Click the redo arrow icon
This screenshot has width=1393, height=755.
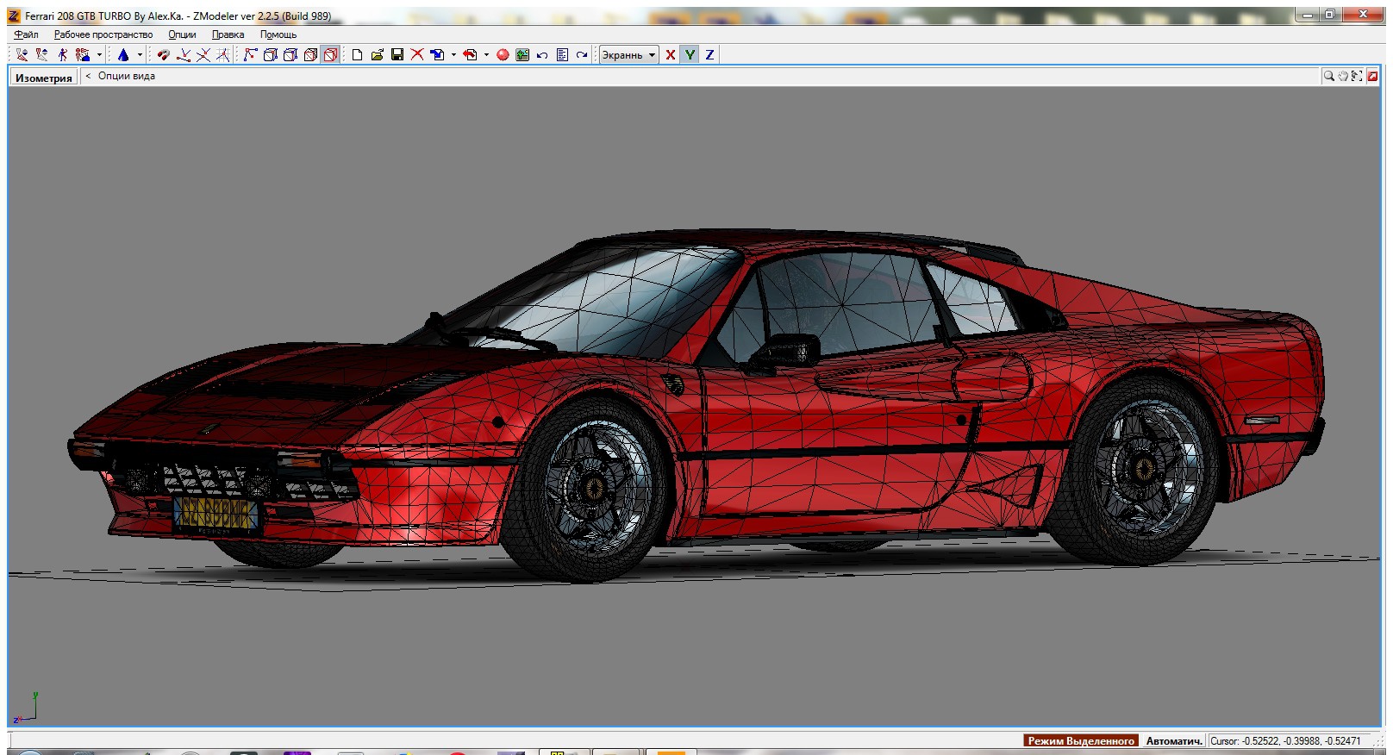point(582,55)
